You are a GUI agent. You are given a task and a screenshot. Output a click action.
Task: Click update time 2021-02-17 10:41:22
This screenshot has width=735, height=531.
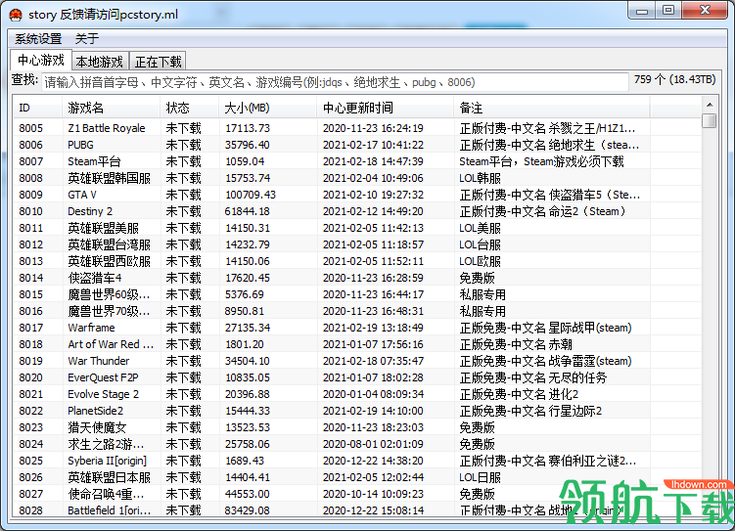tap(373, 145)
